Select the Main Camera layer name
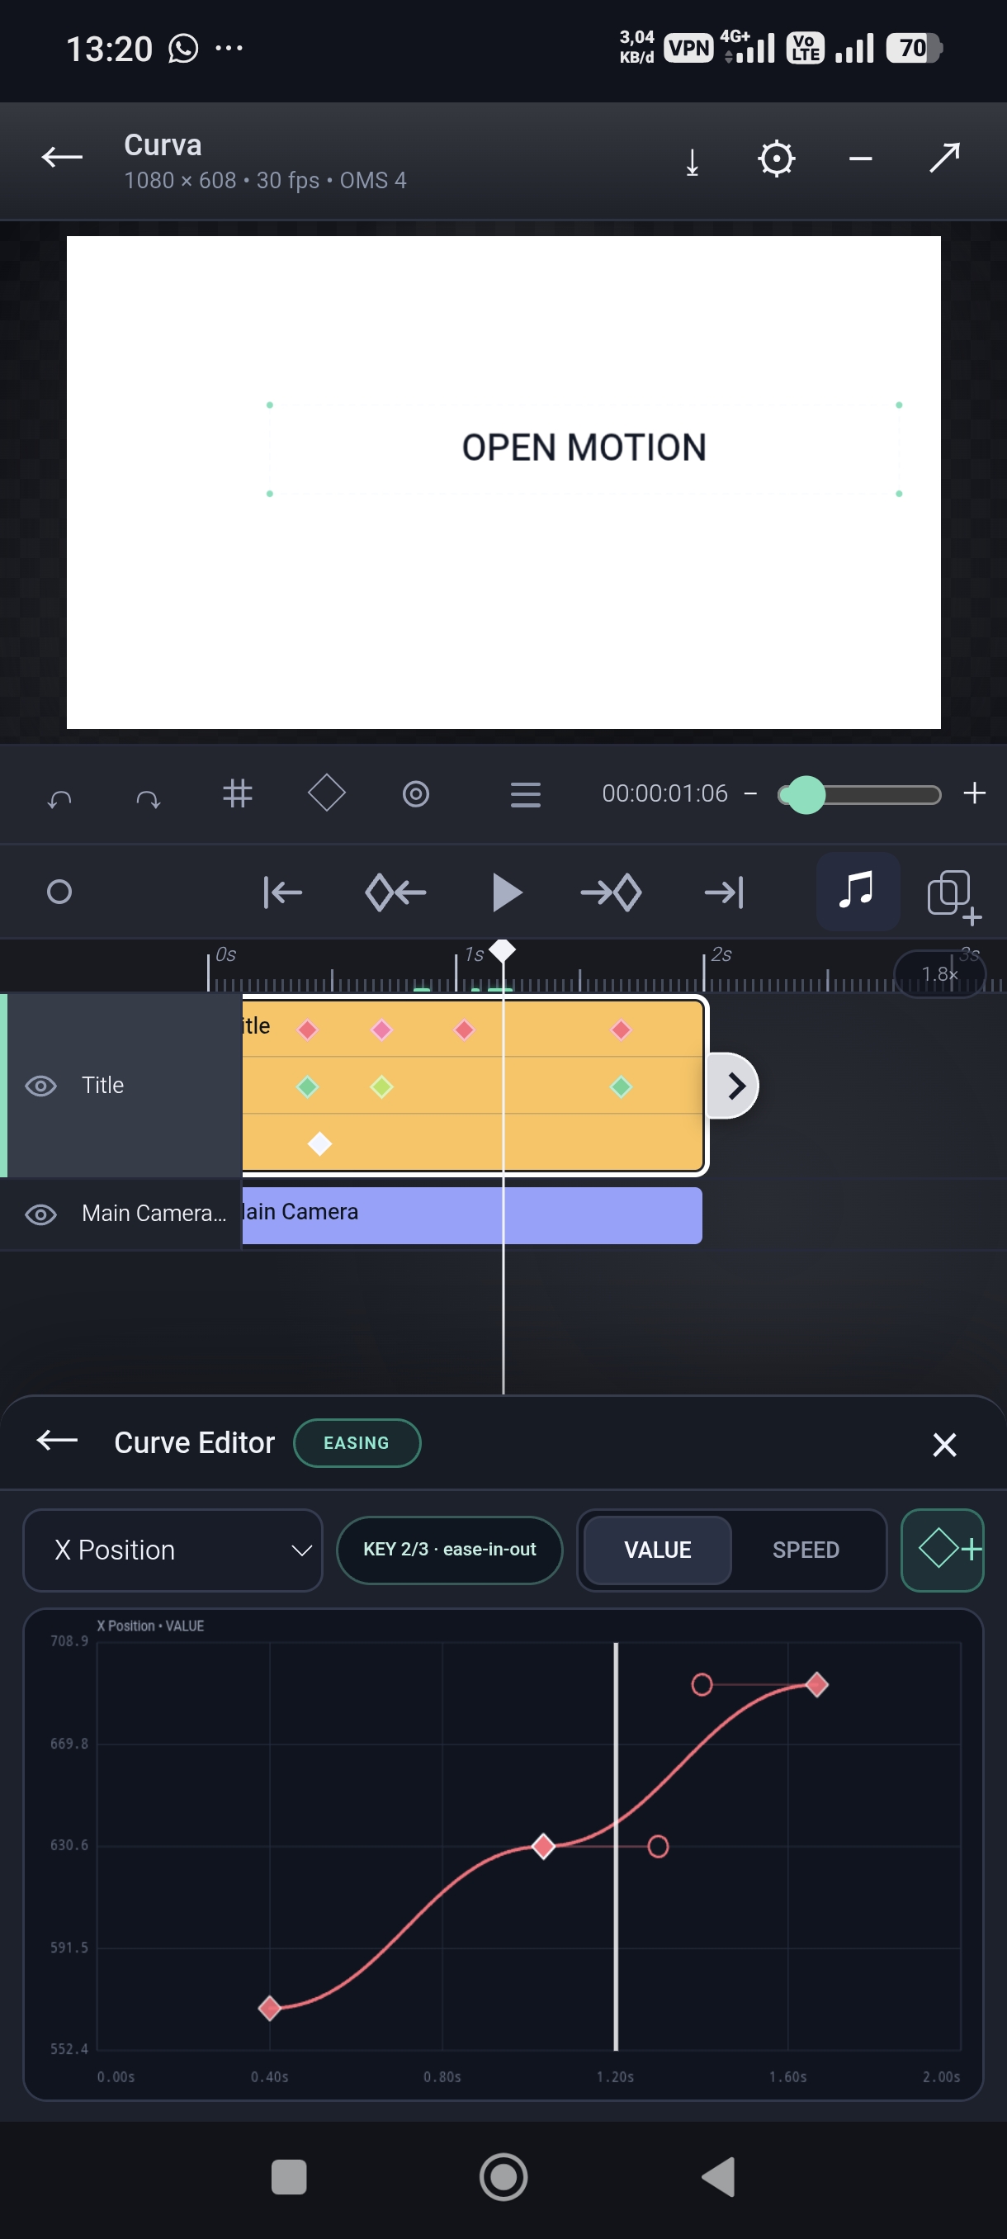Image resolution: width=1007 pixels, height=2239 pixels. pos(154,1214)
